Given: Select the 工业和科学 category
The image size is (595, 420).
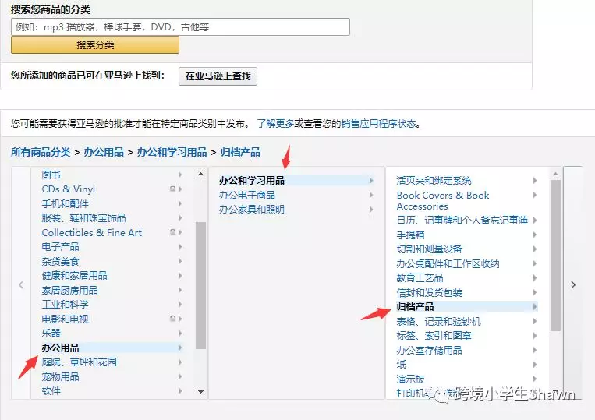Looking at the screenshot, I should click(x=65, y=305).
